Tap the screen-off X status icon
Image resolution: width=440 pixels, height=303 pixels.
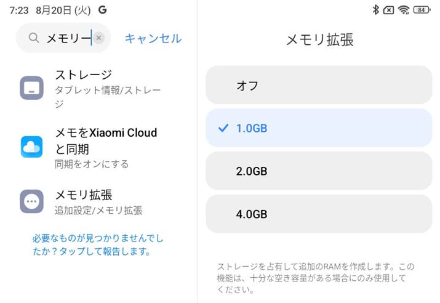(x=389, y=9)
